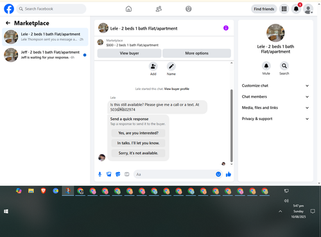Click the Facebook logo
The image size is (321, 237).
pyautogui.click(x=9, y=9)
